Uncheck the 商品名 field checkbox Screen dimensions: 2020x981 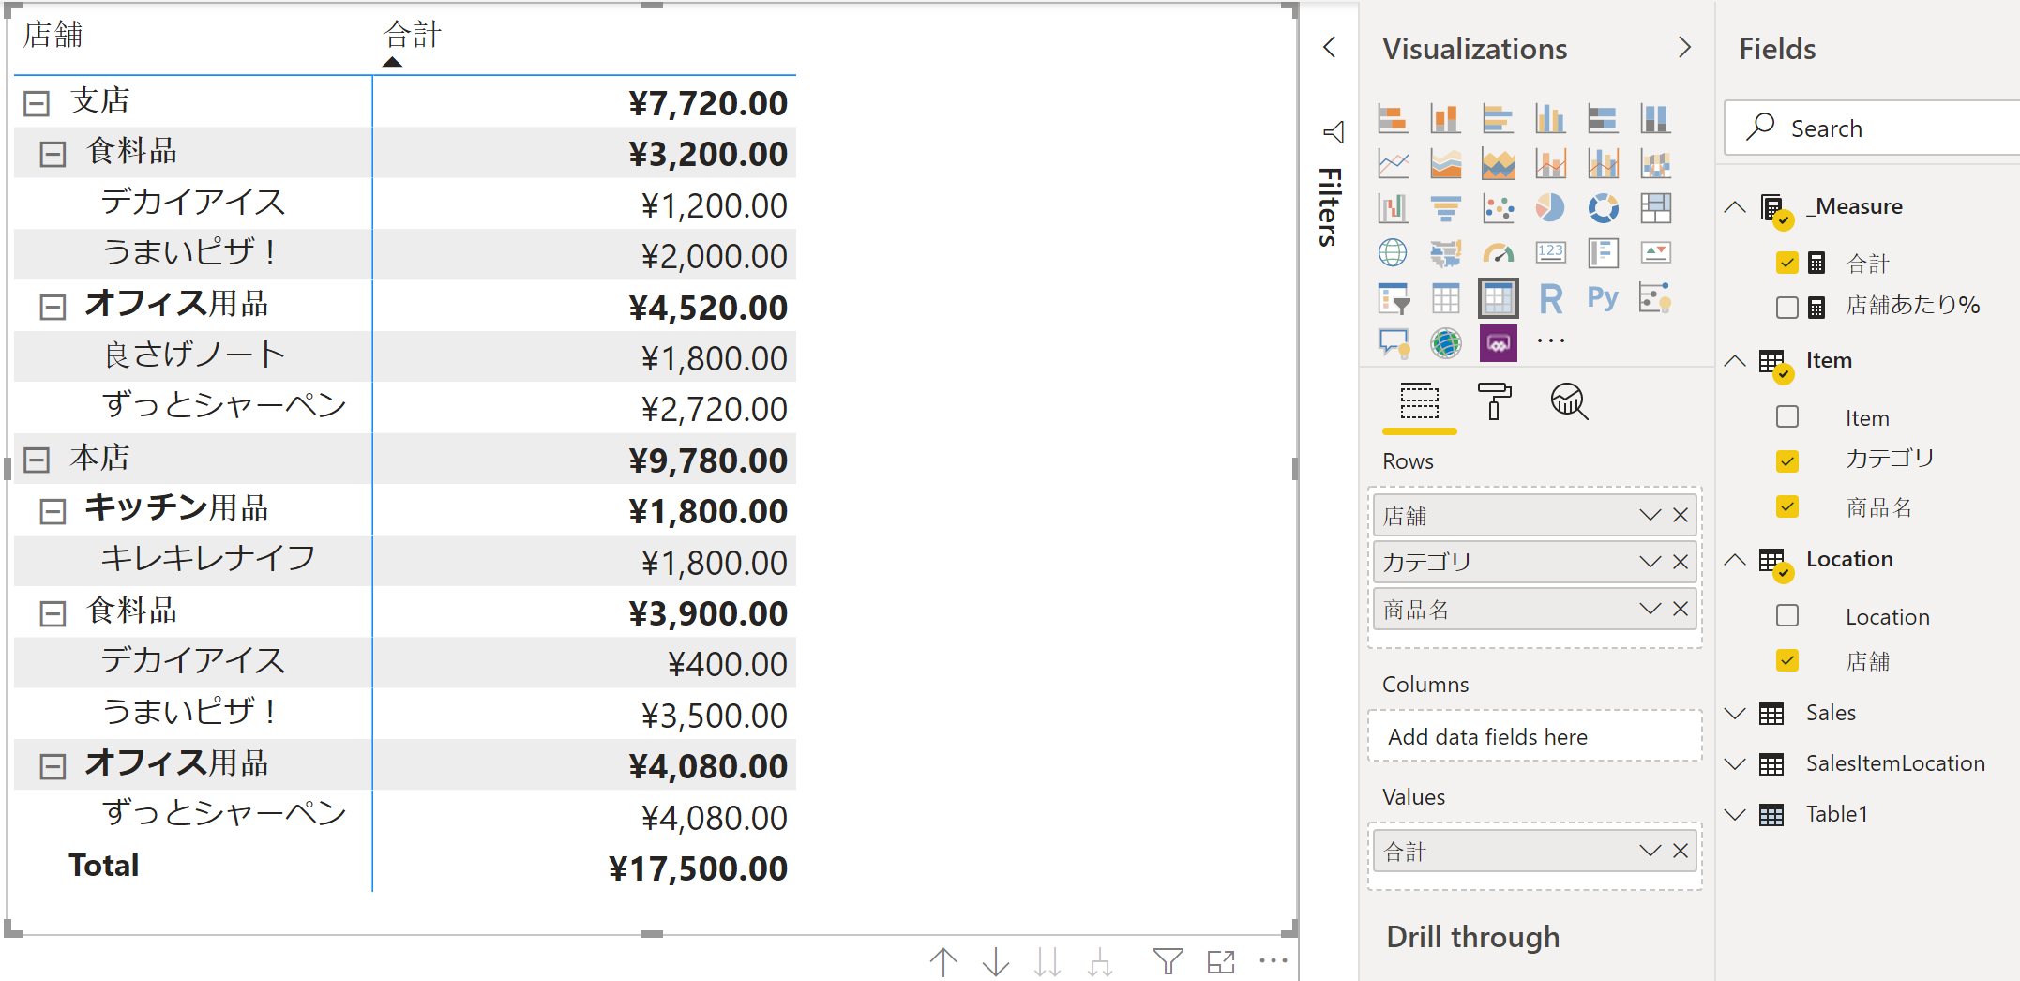(x=1786, y=506)
